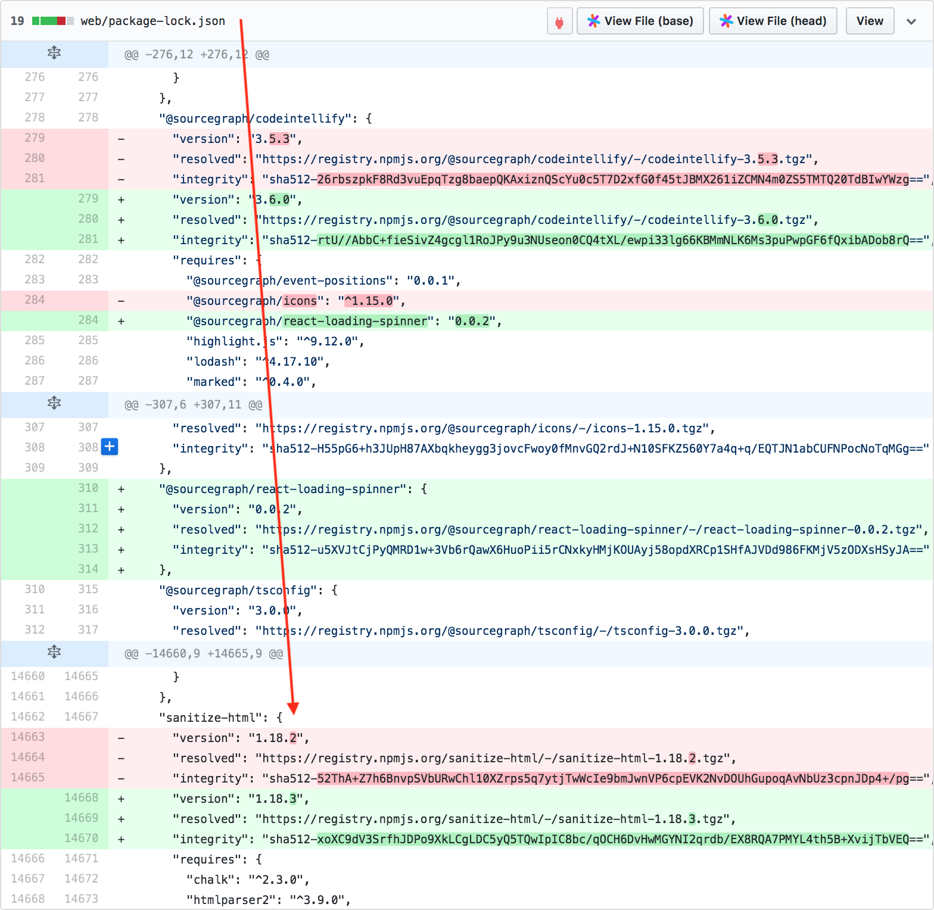Click the "@sourcegraph/codeintellify" key line
Viewport: 934px width, 910px height.
point(266,119)
